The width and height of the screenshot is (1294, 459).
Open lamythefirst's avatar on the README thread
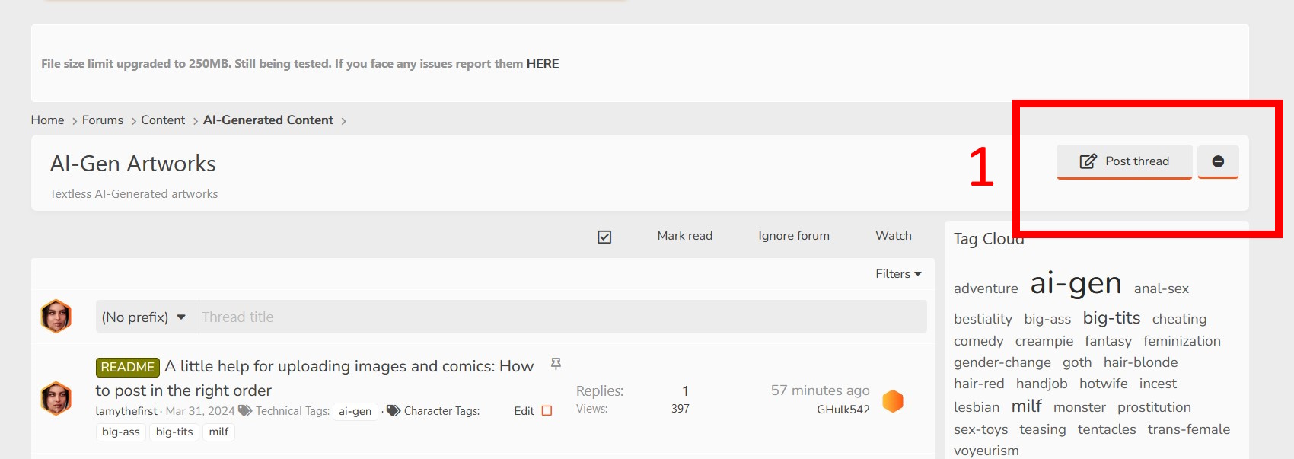[x=56, y=399]
